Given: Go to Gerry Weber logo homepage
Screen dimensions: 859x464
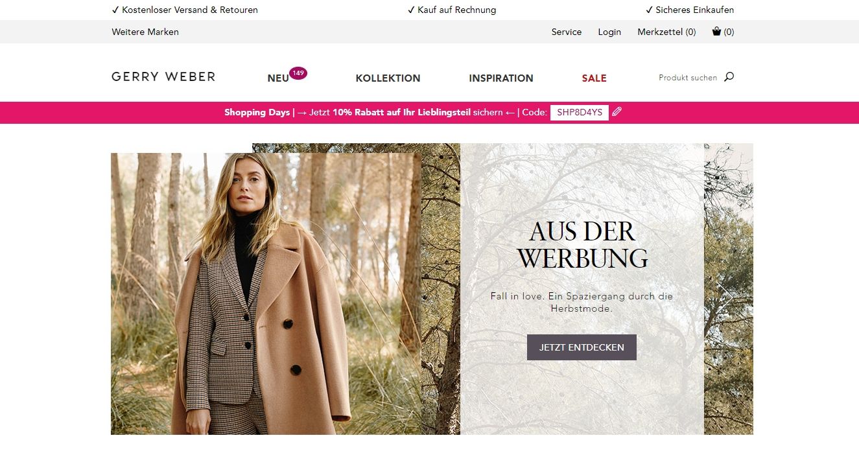Looking at the screenshot, I should point(163,76).
